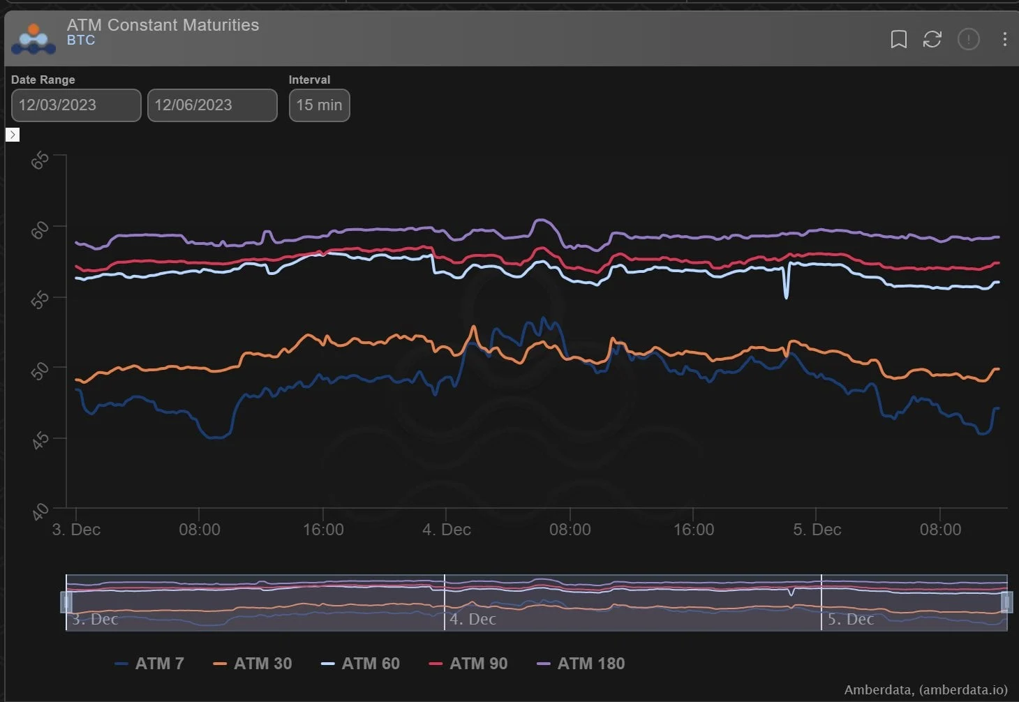Open the three-dot options menu
The height and width of the screenshot is (702, 1019).
[1004, 39]
